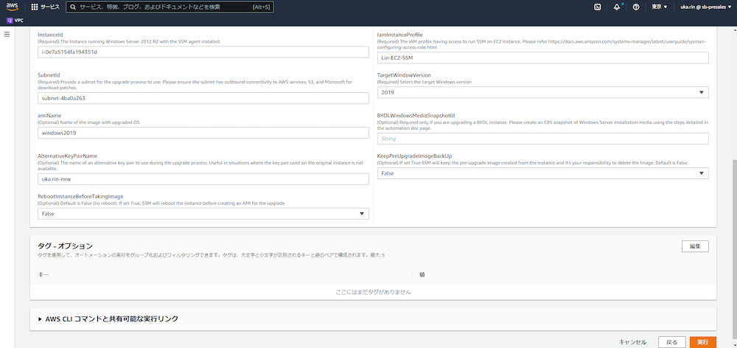Open the uka.rin account menu

click(x=705, y=7)
